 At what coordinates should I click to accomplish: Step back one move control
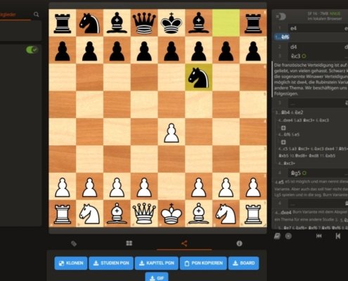click(x=338, y=236)
